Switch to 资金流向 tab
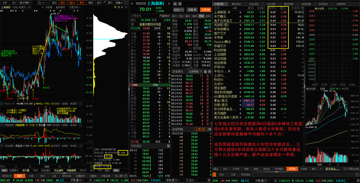This screenshot has width=360, height=183. pyautogui.click(x=255, y=4)
